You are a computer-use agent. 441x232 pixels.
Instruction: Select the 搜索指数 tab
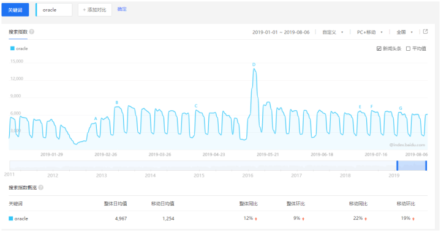pyautogui.click(x=18, y=32)
